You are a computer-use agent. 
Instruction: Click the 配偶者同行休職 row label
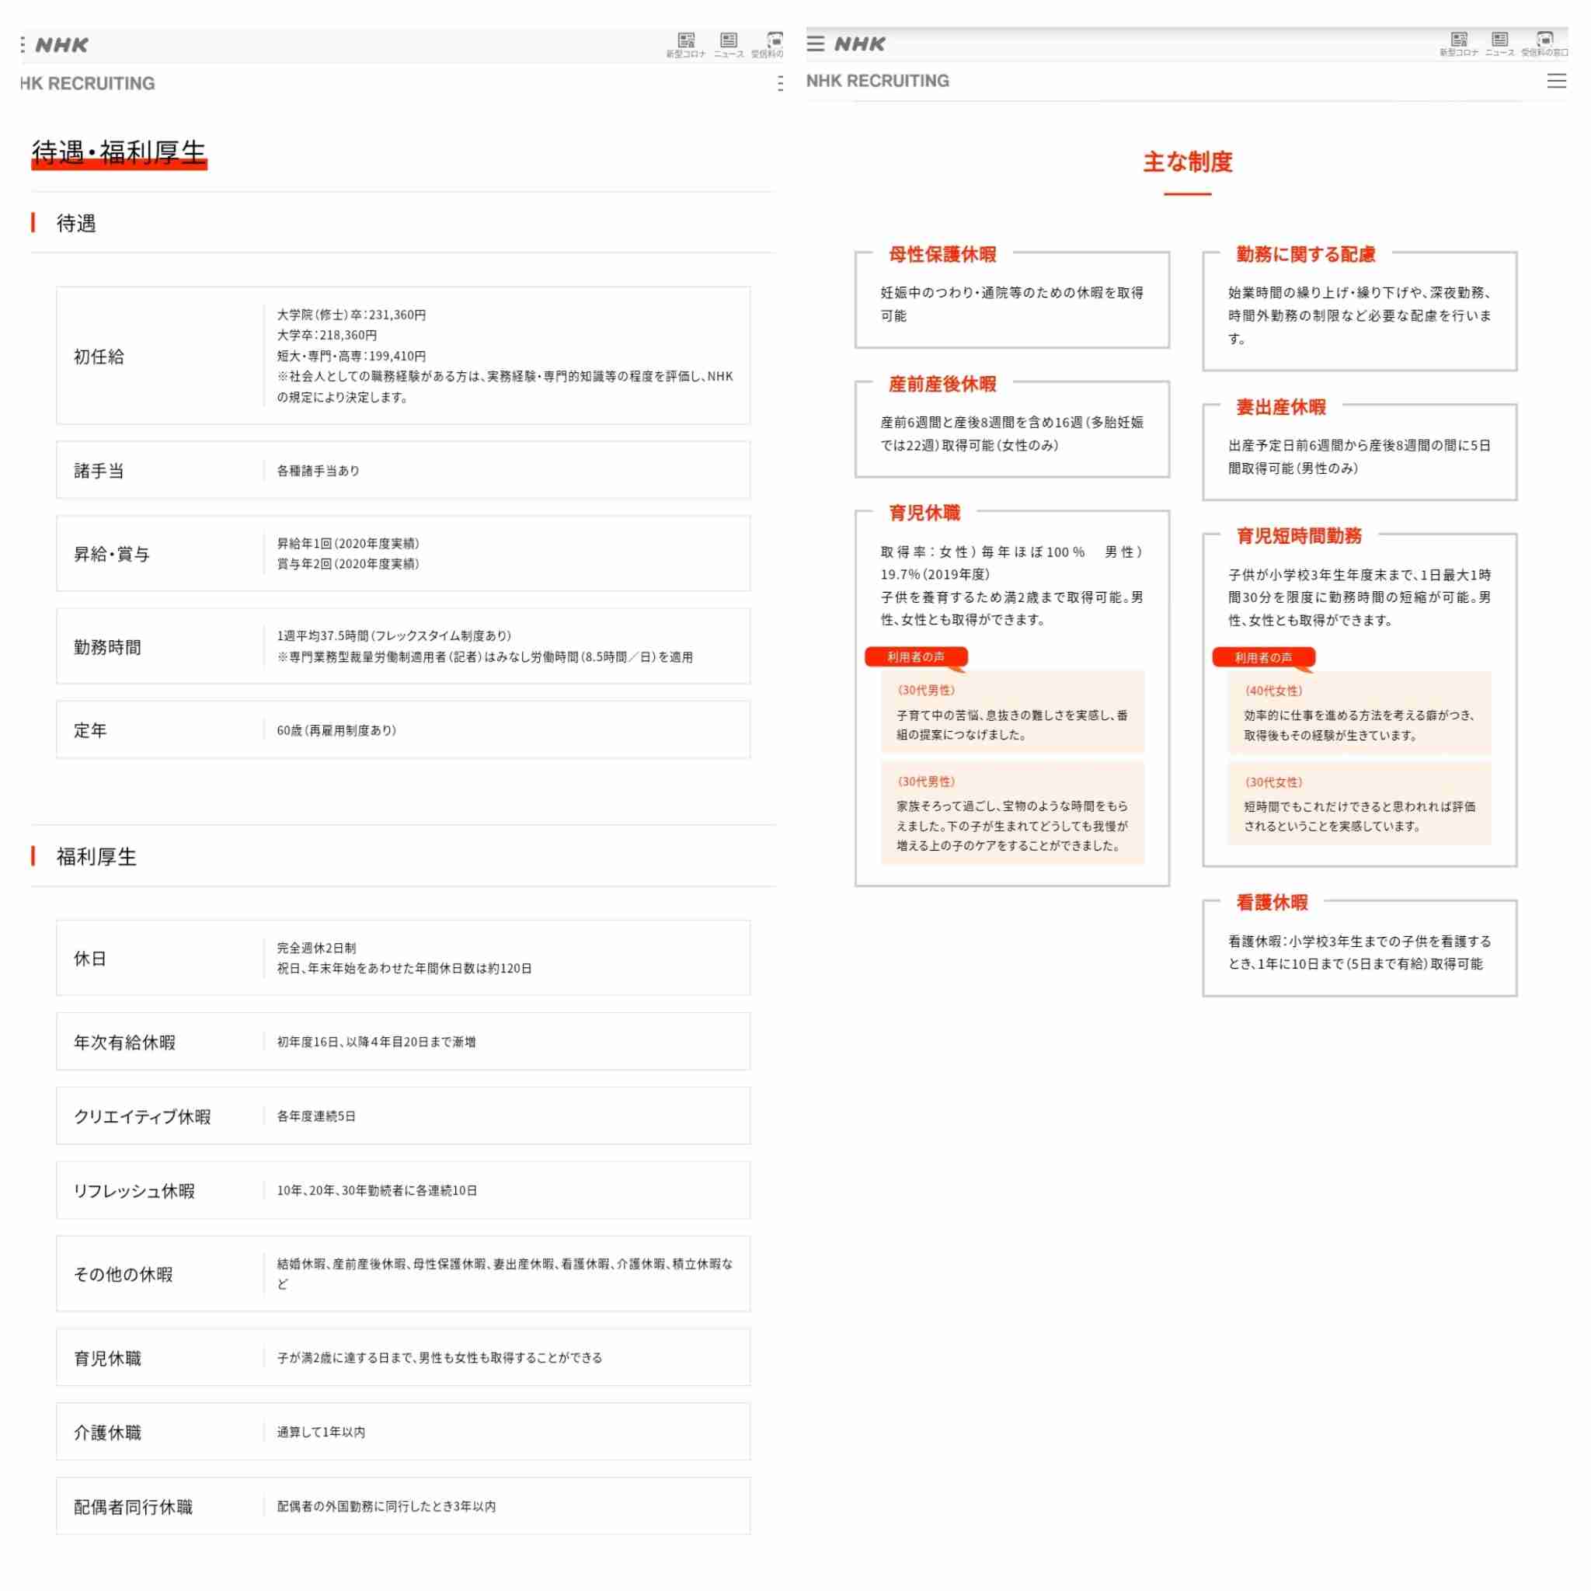pos(134,1507)
